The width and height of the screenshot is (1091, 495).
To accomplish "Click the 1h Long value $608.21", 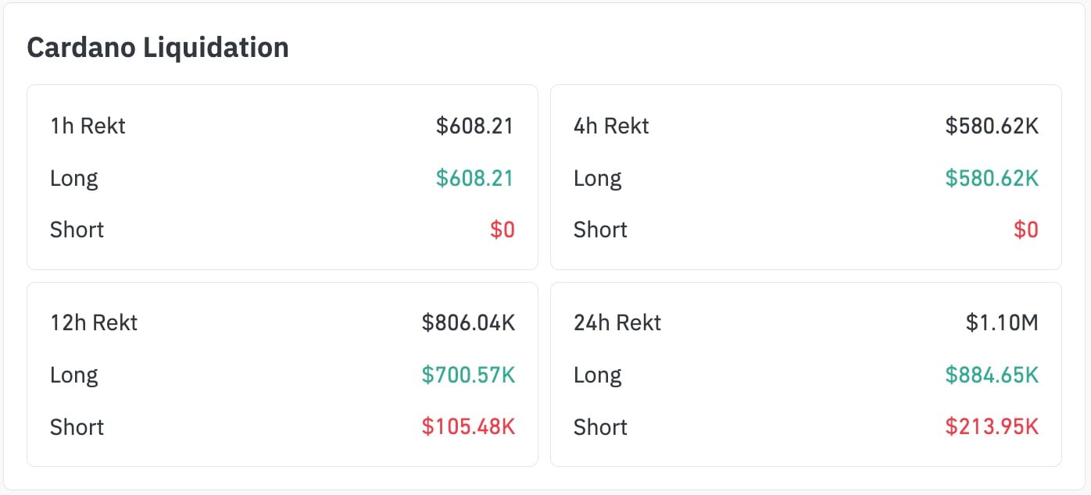I will click(x=474, y=178).
